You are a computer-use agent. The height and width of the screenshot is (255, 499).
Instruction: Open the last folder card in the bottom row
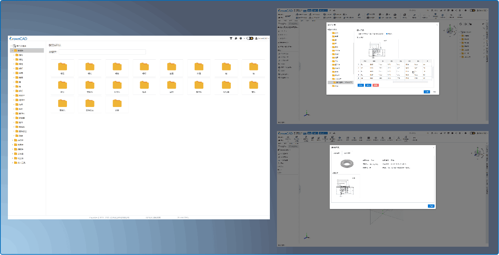[117, 104]
